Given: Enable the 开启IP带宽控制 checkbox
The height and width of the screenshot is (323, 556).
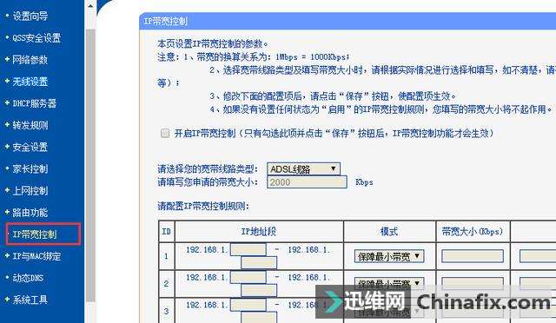Looking at the screenshot, I should point(165,134).
